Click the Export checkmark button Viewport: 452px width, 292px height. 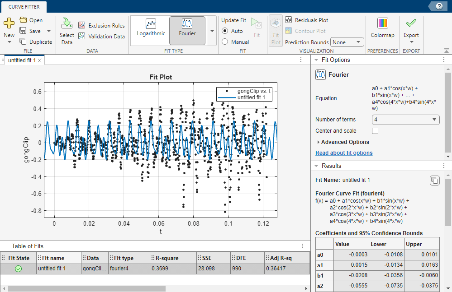point(411,23)
